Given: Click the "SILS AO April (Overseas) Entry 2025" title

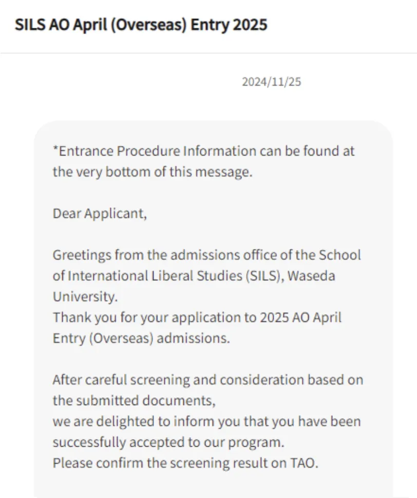Looking at the screenshot, I should point(141,25).
